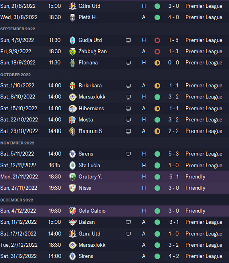Click the TV broadcast icon for Gudja Utd
This screenshot has height=263, width=229.
tap(128, 40)
